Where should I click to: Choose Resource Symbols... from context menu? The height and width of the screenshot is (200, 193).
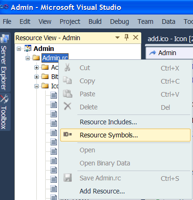[x=125, y=135]
